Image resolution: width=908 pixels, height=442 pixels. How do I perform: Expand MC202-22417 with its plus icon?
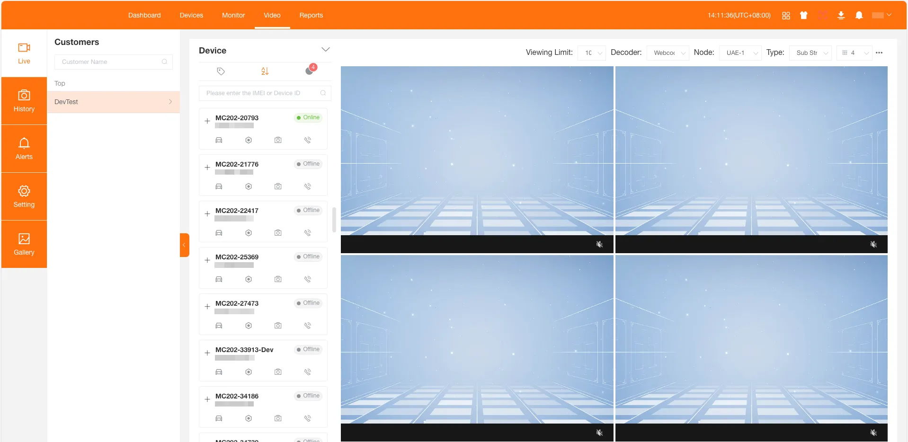[x=207, y=214]
